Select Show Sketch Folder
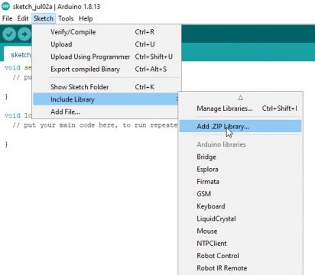This screenshot has height=275, width=315. pos(106,87)
